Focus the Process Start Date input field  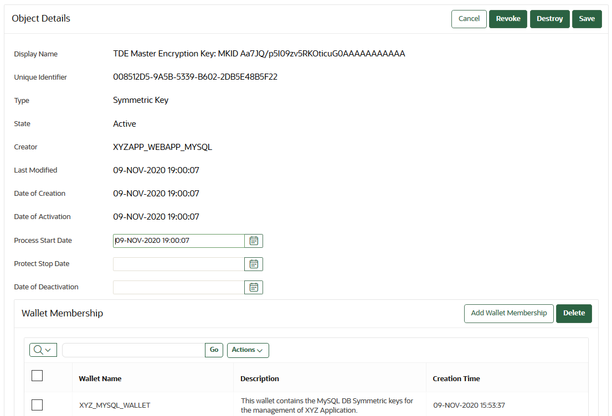coord(179,241)
